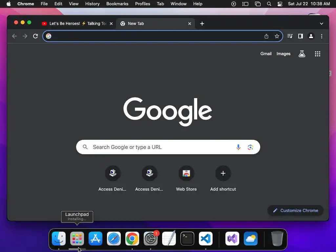The width and height of the screenshot is (336, 252).
Task: Open the profile avatar button
Action: pyautogui.click(x=311, y=36)
